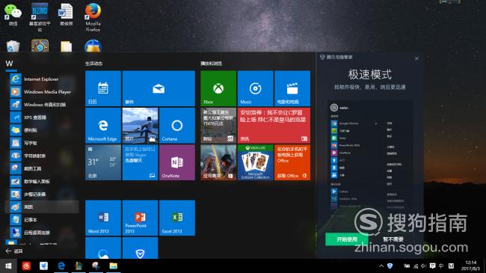The image size is (486, 273).
Task: Open 步骤记录器 steps recorder
Action: tap(42, 194)
